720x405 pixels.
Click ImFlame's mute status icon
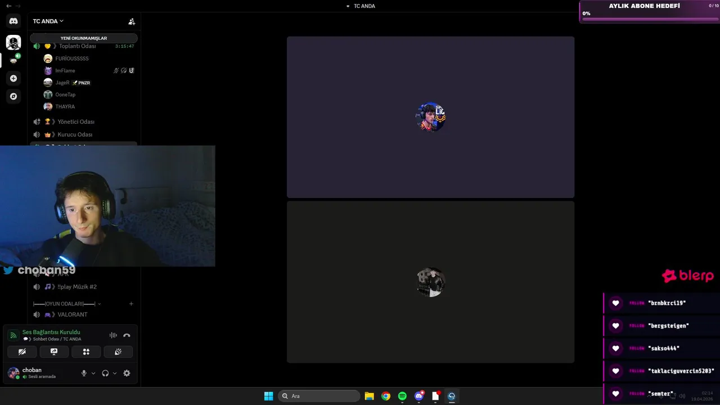pyautogui.click(x=116, y=71)
